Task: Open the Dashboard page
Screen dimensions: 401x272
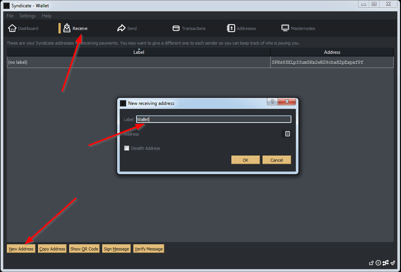Action: 23,28
